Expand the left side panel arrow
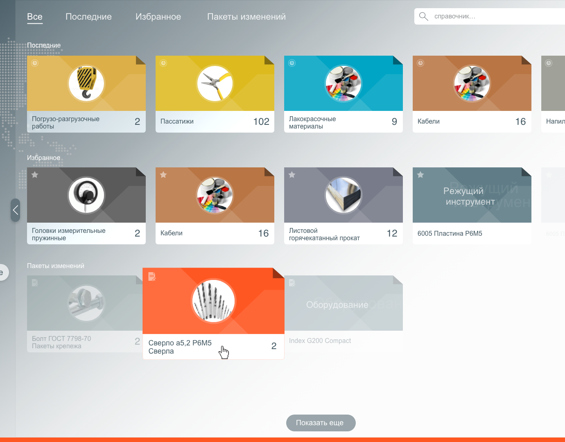 (x=16, y=210)
